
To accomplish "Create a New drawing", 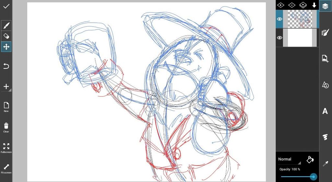I will point(6,107).
